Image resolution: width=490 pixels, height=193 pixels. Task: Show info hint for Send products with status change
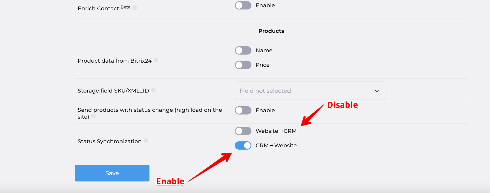(x=93, y=116)
